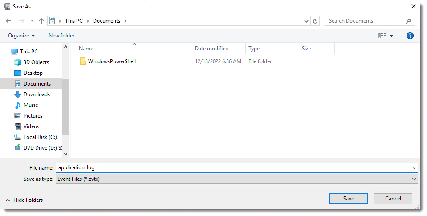Open the help question mark icon
The image size is (427, 216).
[x=410, y=36]
